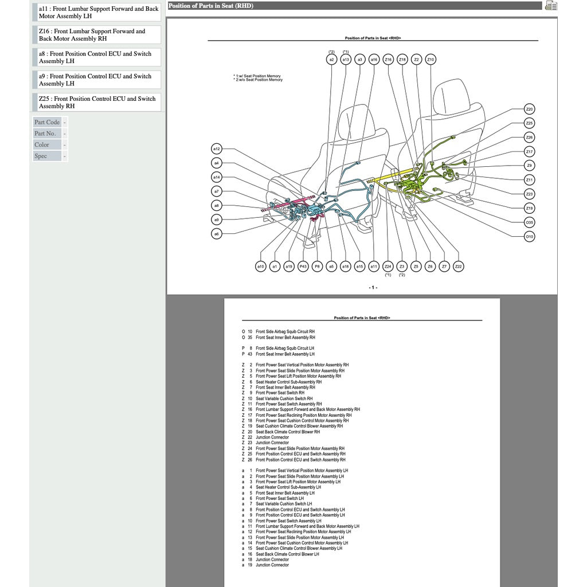The image size is (587, 587).
Task: Click the Part Code field
Action: pos(47,122)
